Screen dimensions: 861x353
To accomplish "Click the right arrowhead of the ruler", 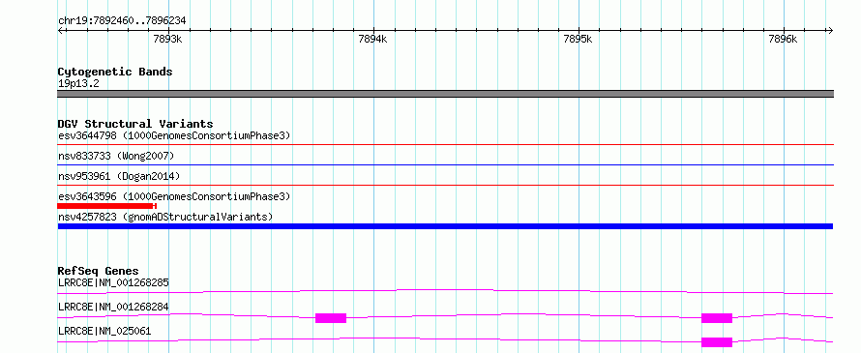I will tap(830, 30).
